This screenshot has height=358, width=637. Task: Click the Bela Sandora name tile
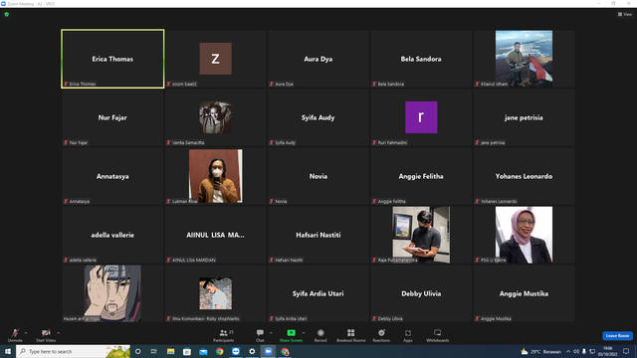click(x=421, y=59)
